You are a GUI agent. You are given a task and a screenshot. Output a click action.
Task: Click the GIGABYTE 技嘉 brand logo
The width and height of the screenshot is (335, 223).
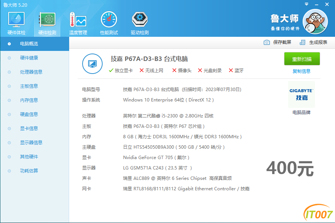pos(302,94)
